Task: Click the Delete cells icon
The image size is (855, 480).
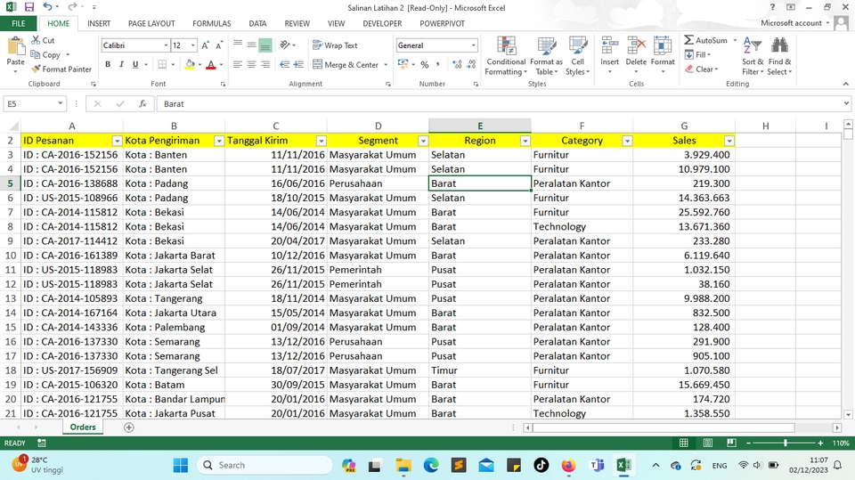Action: coord(636,46)
